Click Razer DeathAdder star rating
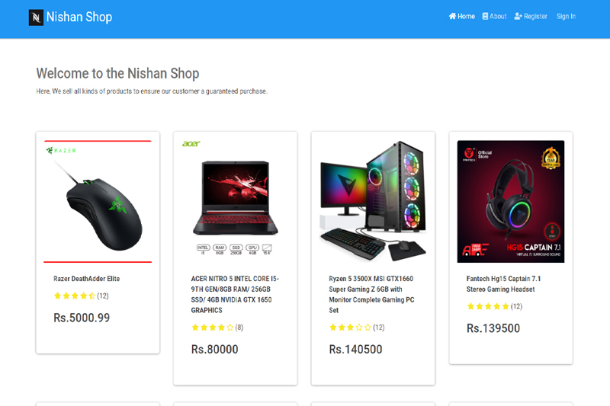Screen dimensions: 610x406 (x=74, y=296)
